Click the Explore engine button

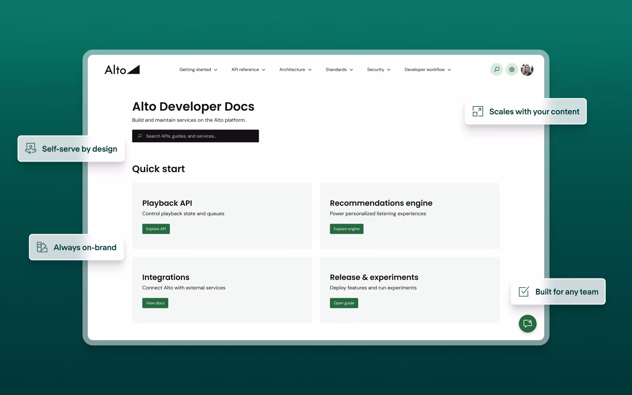pyautogui.click(x=347, y=229)
